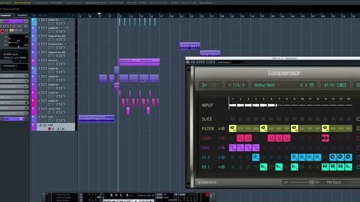Solo the MSTR TRIG track
Screen dimensions: 360x202
(x=45, y=109)
